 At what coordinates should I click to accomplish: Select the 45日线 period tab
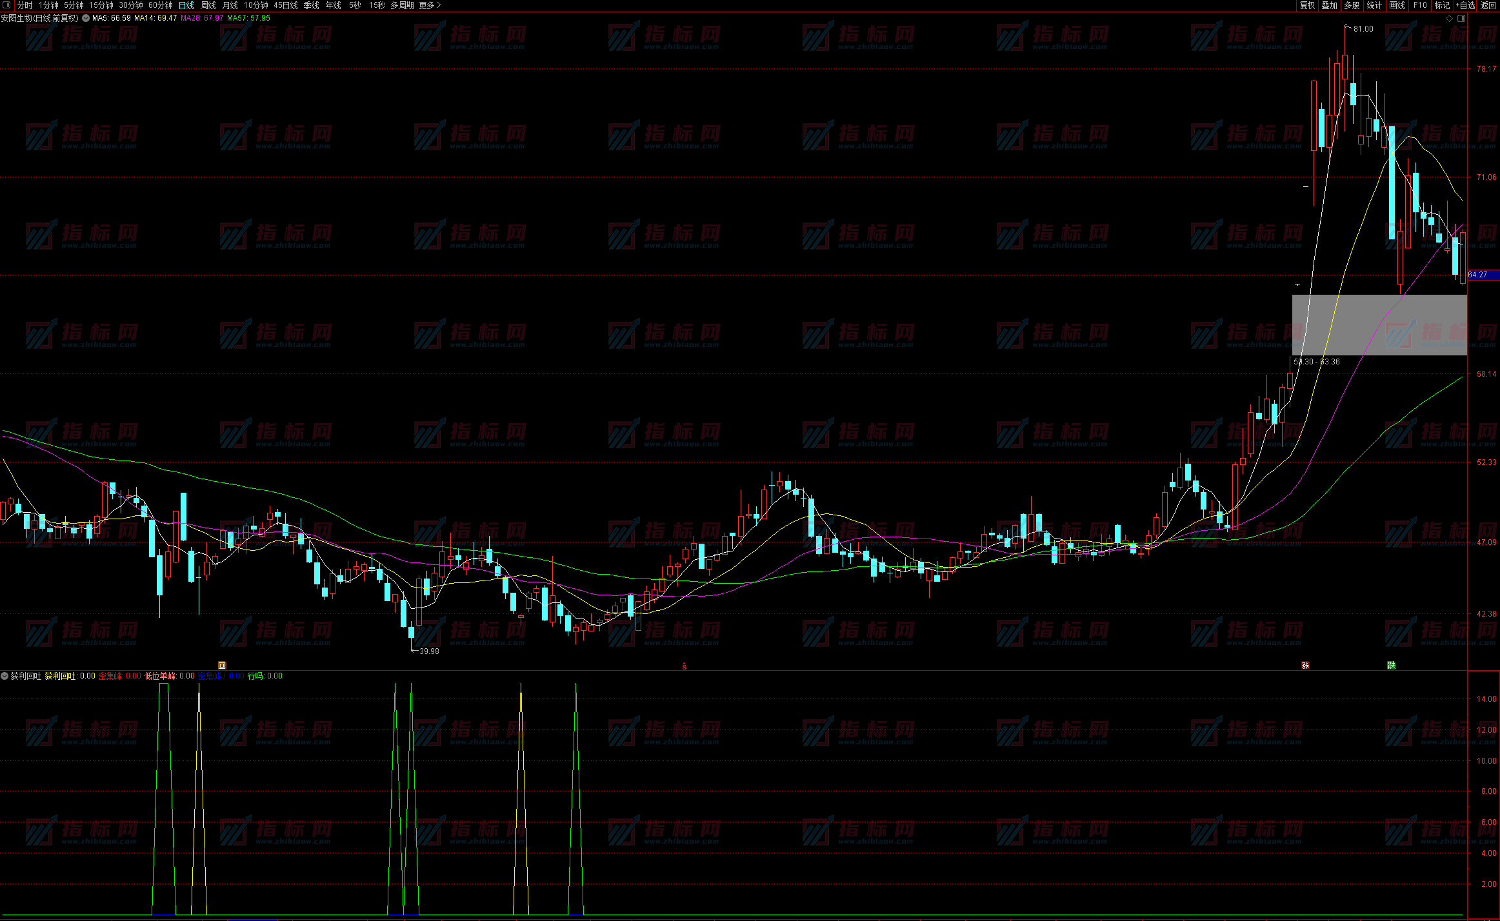(x=286, y=5)
